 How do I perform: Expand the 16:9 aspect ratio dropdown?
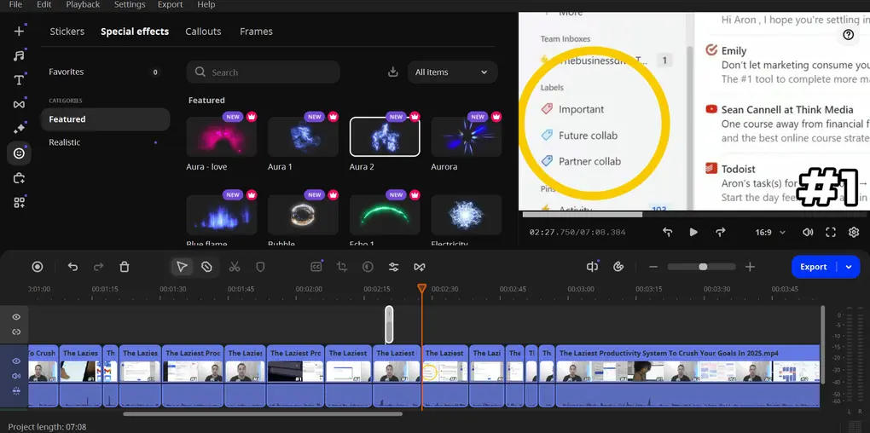[771, 232]
